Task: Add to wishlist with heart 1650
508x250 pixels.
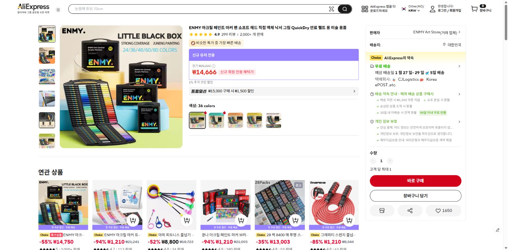Action: click(443, 211)
